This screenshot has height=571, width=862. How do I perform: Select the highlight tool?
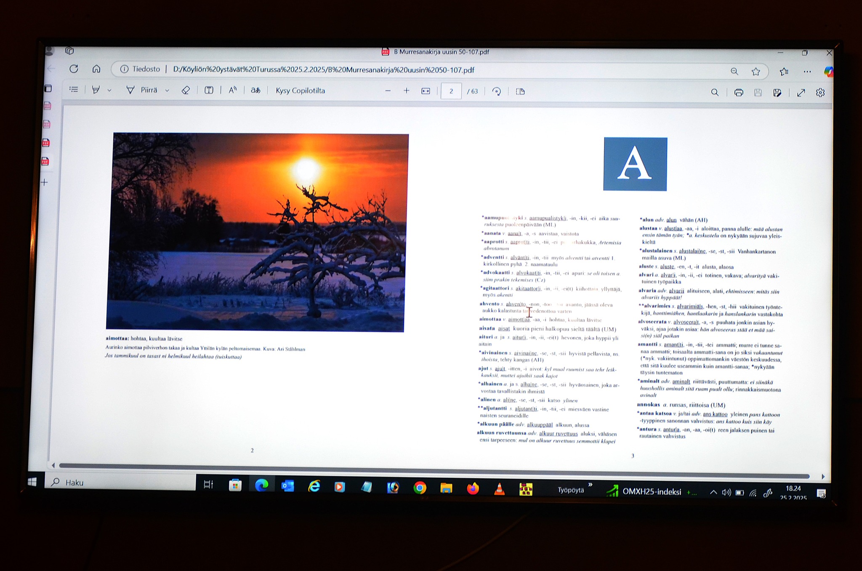point(96,90)
